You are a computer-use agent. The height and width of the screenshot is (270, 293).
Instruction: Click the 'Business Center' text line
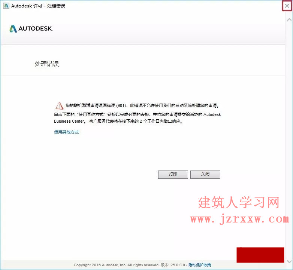click(x=118, y=121)
